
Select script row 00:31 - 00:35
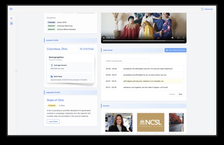144,87
